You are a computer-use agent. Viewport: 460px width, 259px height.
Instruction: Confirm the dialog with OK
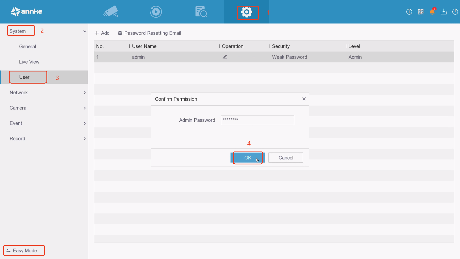point(248,158)
